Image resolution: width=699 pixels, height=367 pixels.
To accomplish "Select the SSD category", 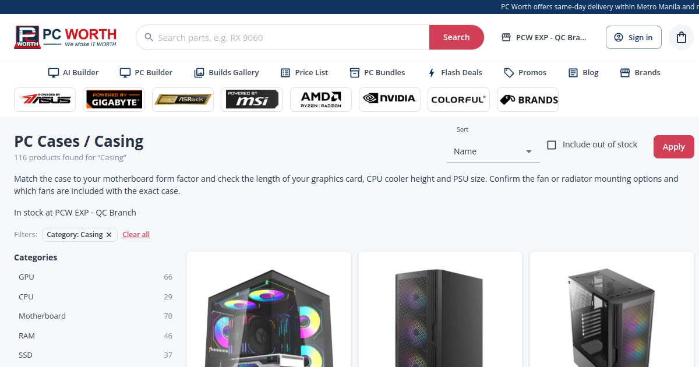I will pos(96,355).
